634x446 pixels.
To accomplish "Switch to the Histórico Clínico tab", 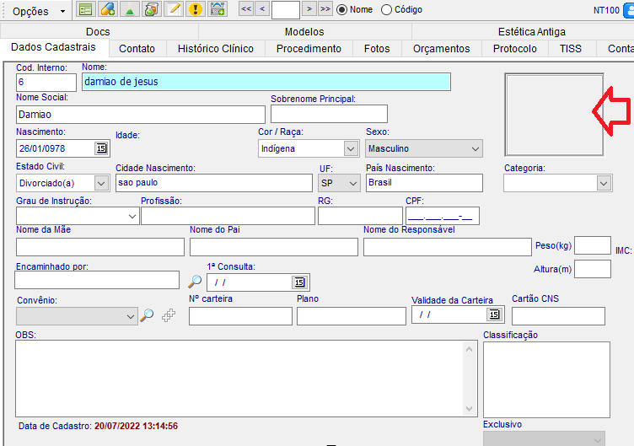I will 215,49.
